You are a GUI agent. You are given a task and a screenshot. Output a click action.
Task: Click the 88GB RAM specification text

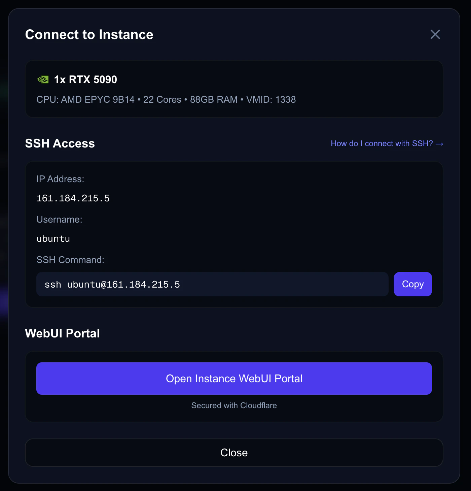pos(214,99)
